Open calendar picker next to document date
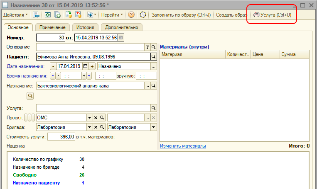Image resolution: width=317 pixels, height=189 pixels. tap(121, 38)
